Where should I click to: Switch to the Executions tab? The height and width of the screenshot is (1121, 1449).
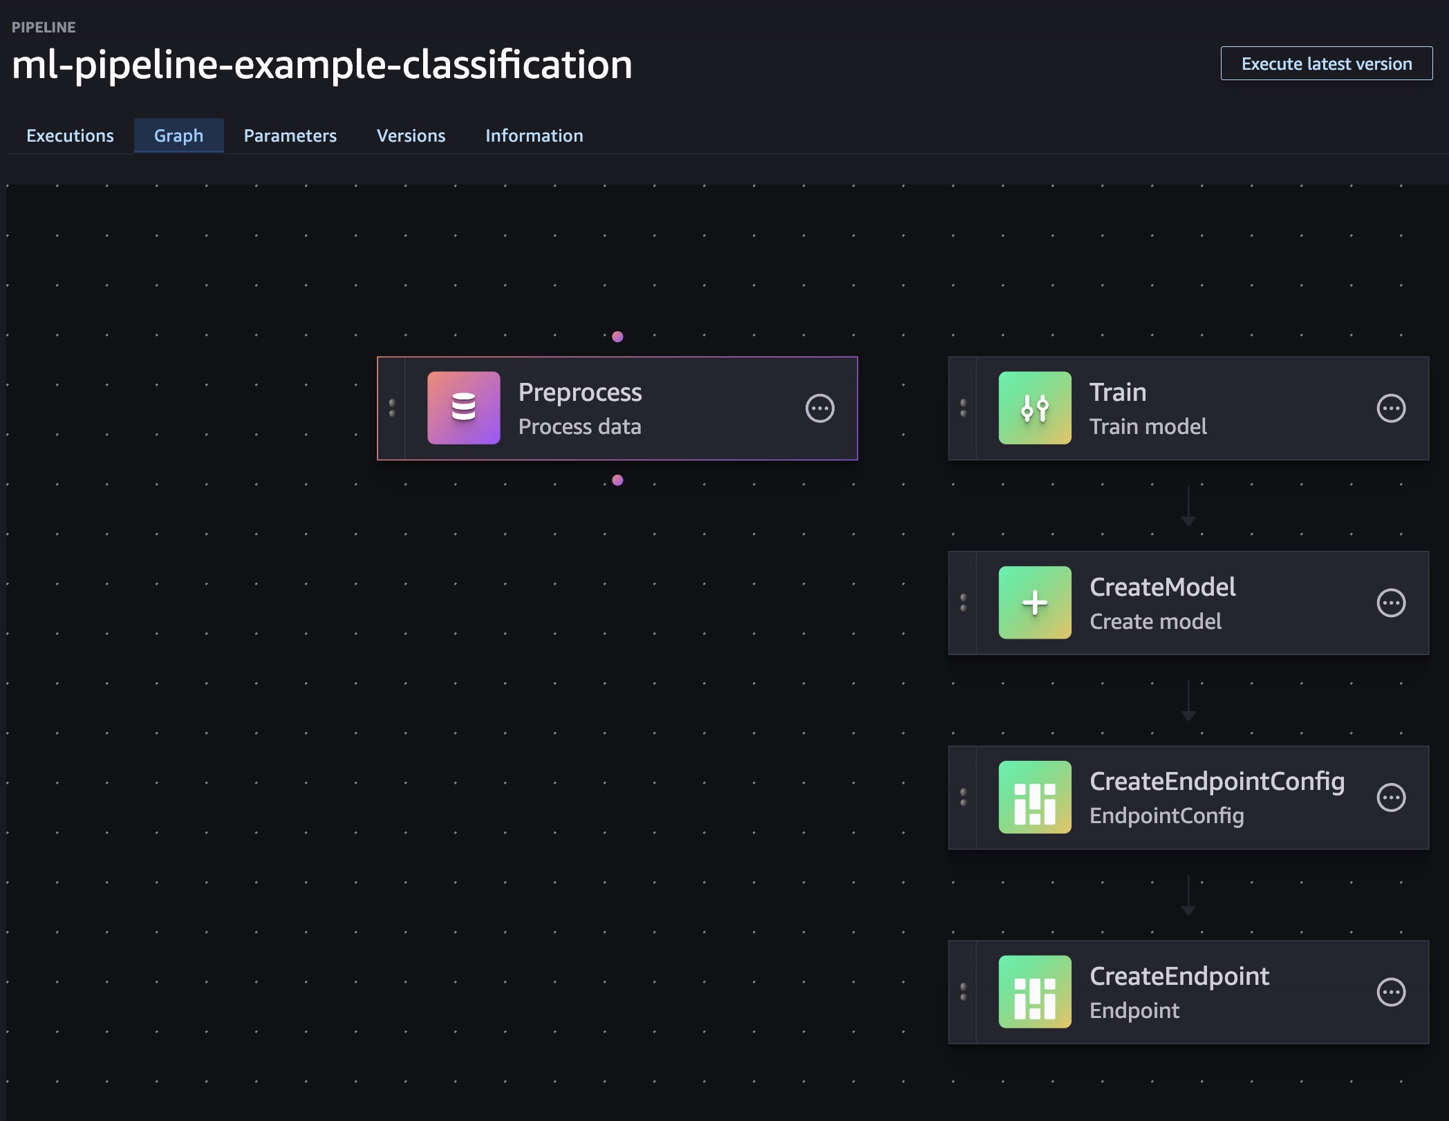click(x=70, y=135)
